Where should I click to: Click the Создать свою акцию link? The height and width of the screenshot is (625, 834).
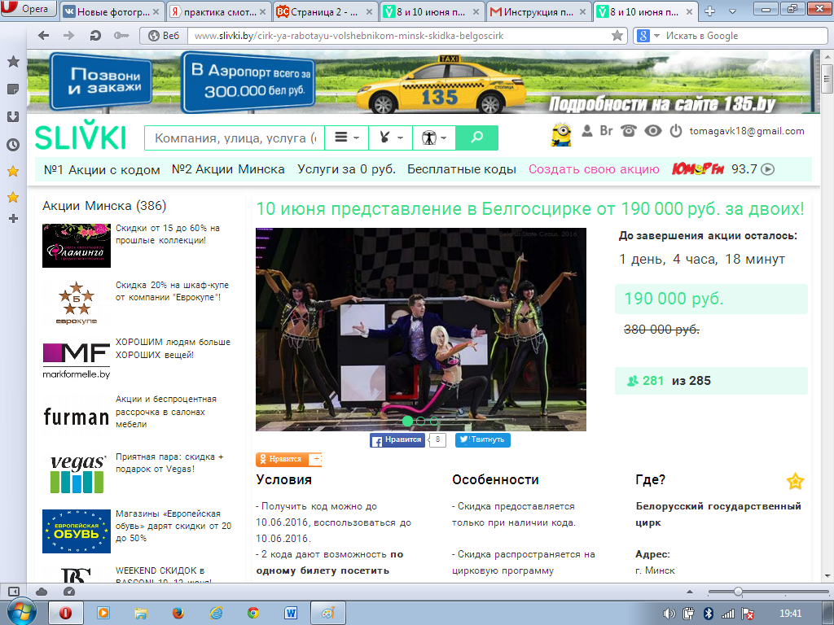[x=594, y=169]
